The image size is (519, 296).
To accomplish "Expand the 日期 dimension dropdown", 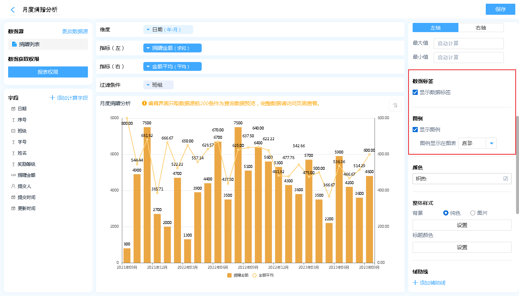I will tap(148, 30).
